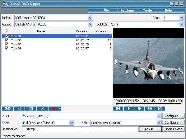Image resolution: width=186 pixels, height=139 pixels.
Task: Click Configure button next to Profile
Action: point(173,116)
